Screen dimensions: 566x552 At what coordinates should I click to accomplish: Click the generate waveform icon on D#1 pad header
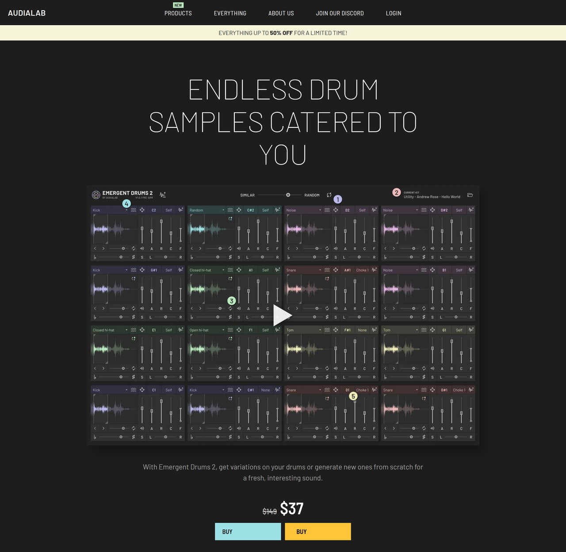pyautogui.click(x=471, y=390)
